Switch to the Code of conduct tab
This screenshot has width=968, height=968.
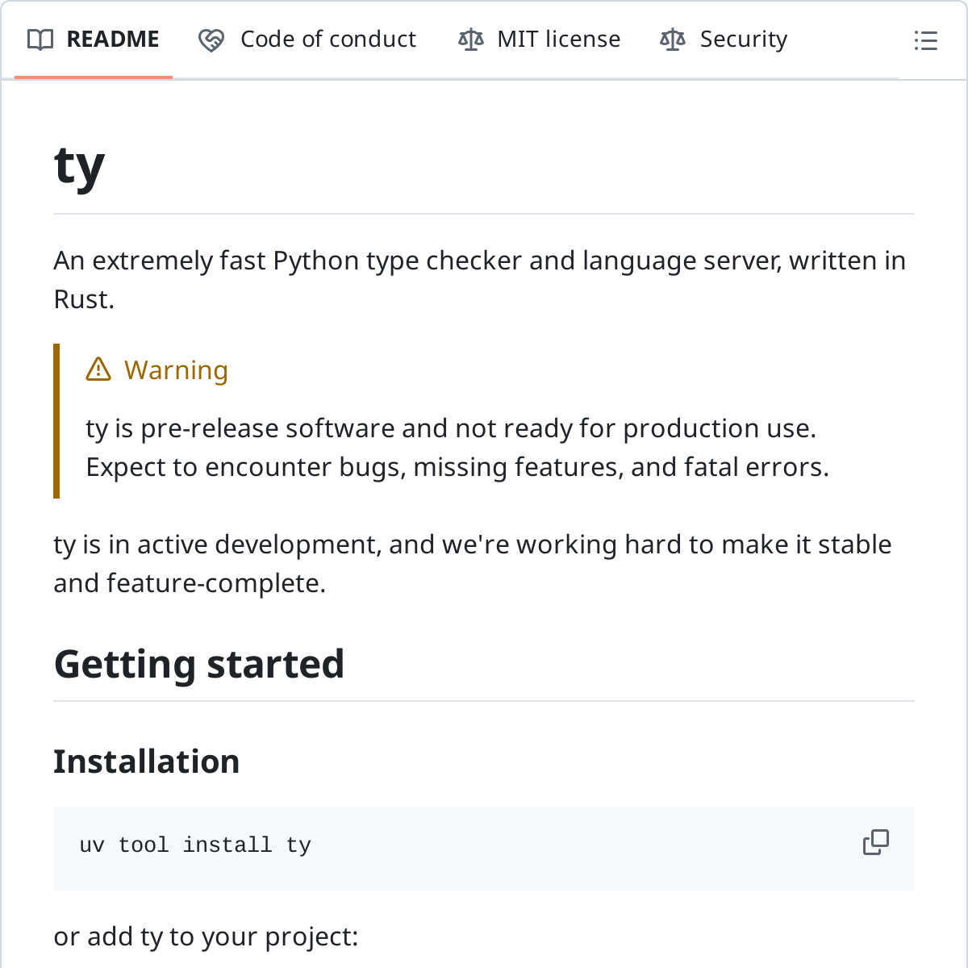click(x=307, y=40)
